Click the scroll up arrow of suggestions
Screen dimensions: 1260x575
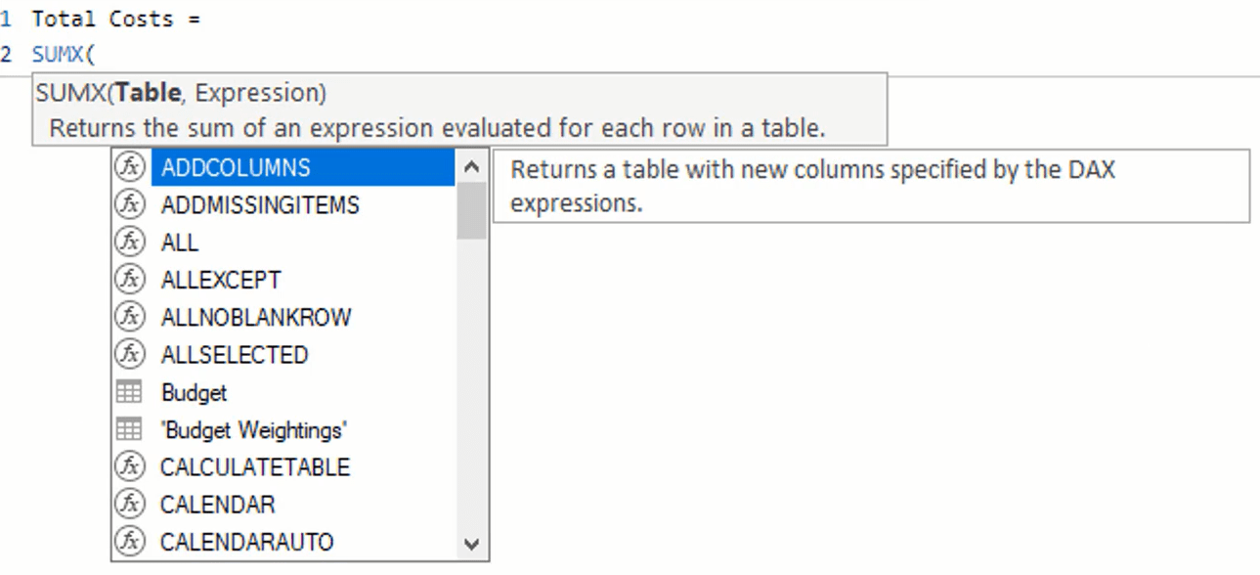pyautogui.click(x=471, y=167)
